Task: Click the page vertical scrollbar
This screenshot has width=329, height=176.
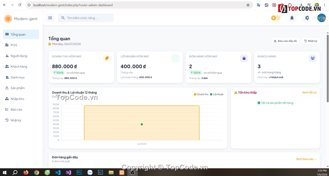Action: tap(328, 69)
